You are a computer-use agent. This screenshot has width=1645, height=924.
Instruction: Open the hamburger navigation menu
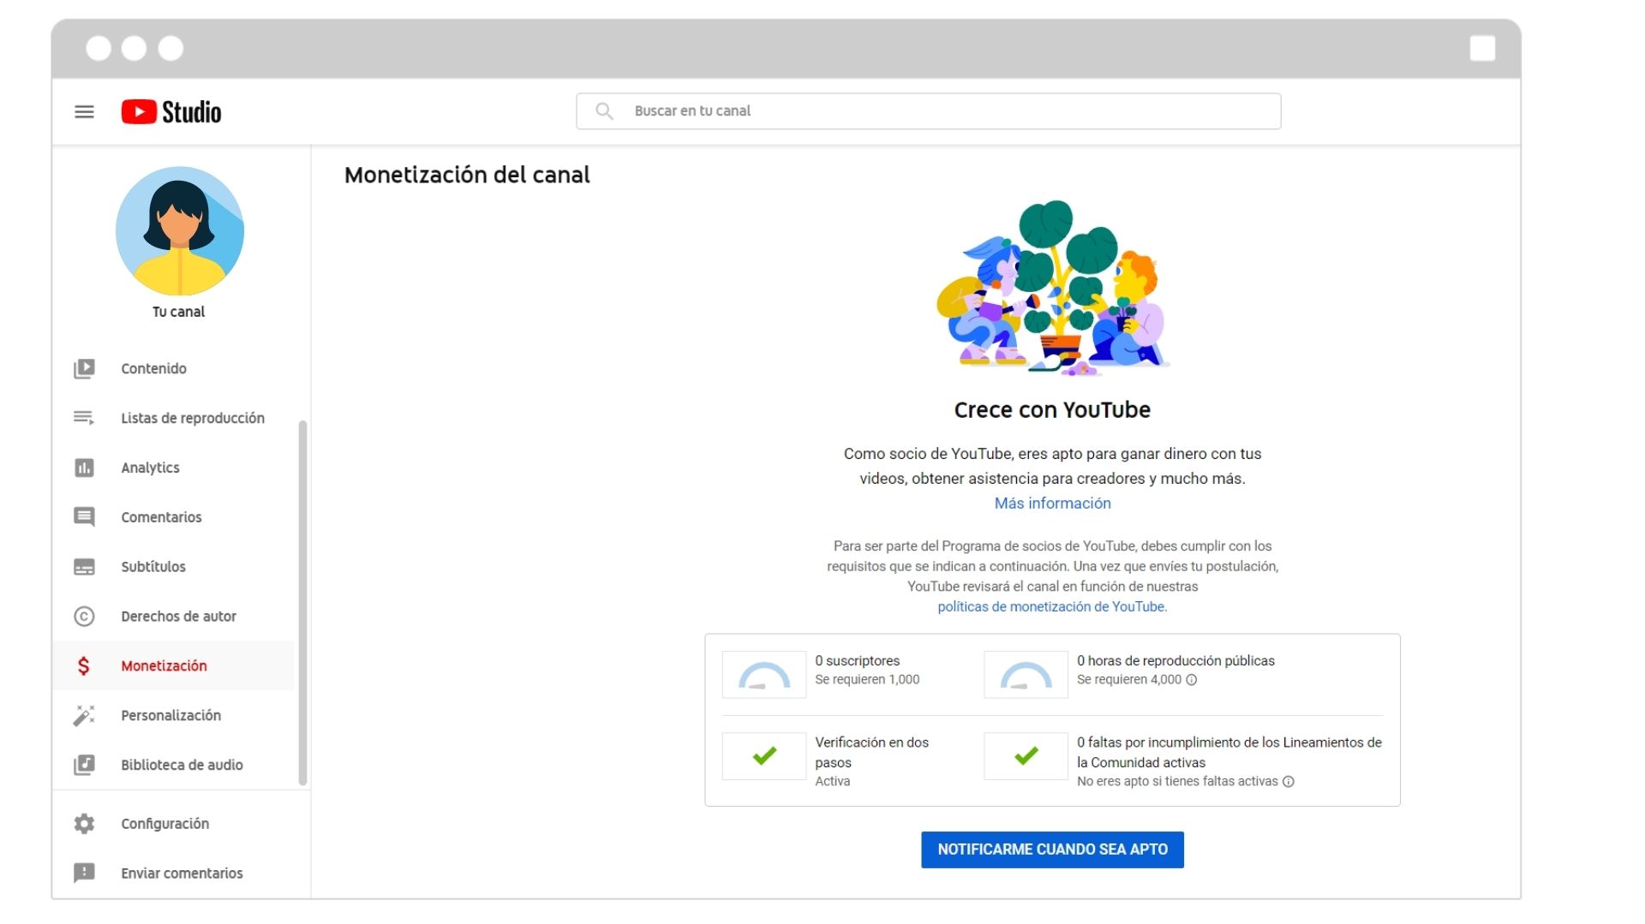pos(85,111)
